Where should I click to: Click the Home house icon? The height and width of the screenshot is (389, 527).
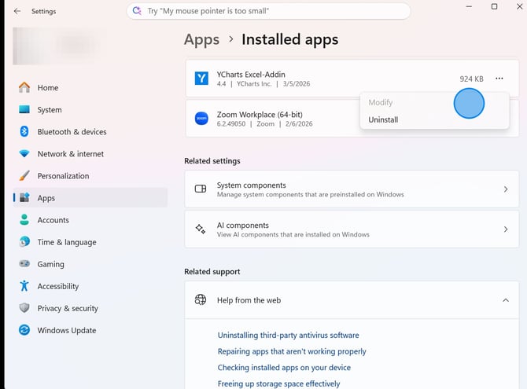pos(24,87)
